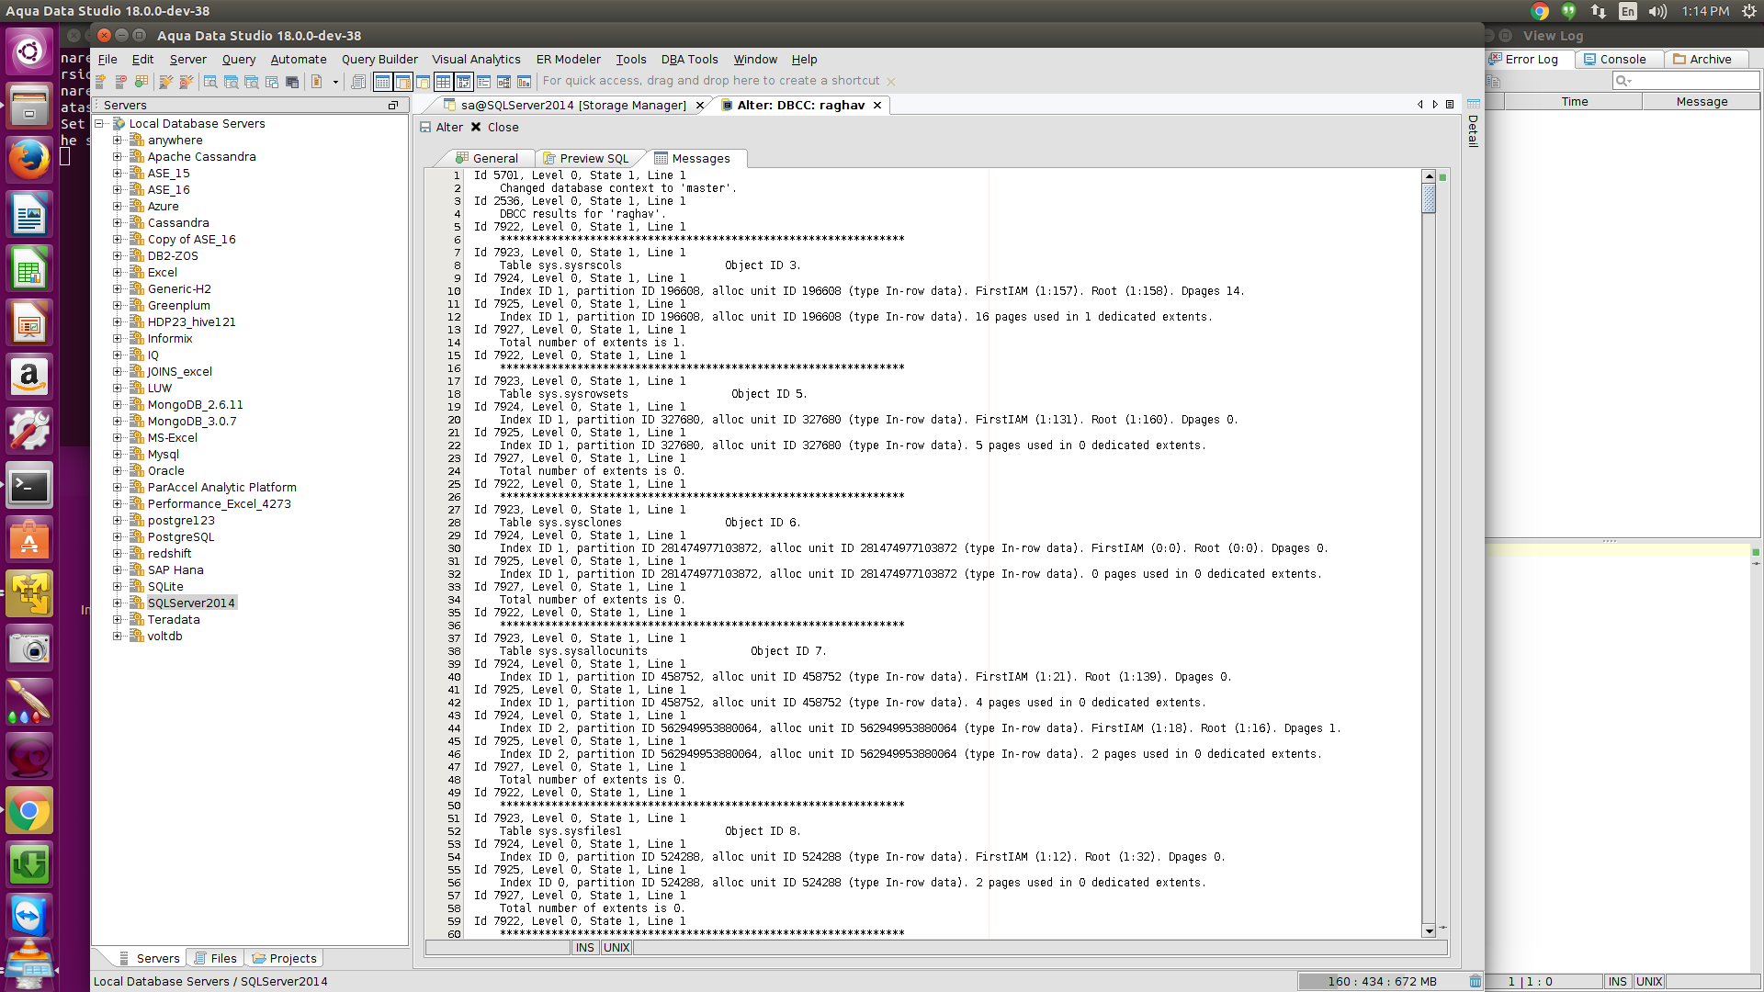Expand the SQLServer2014 tree node
Image resolution: width=1764 pixels, height=992 pixels.
click(118, 603)
